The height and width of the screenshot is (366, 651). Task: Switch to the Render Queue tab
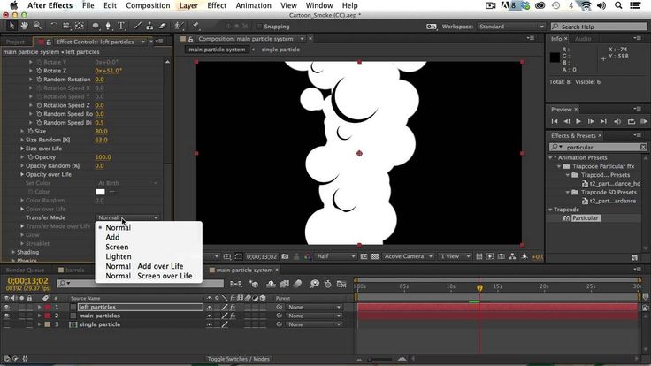coord(25,271)
